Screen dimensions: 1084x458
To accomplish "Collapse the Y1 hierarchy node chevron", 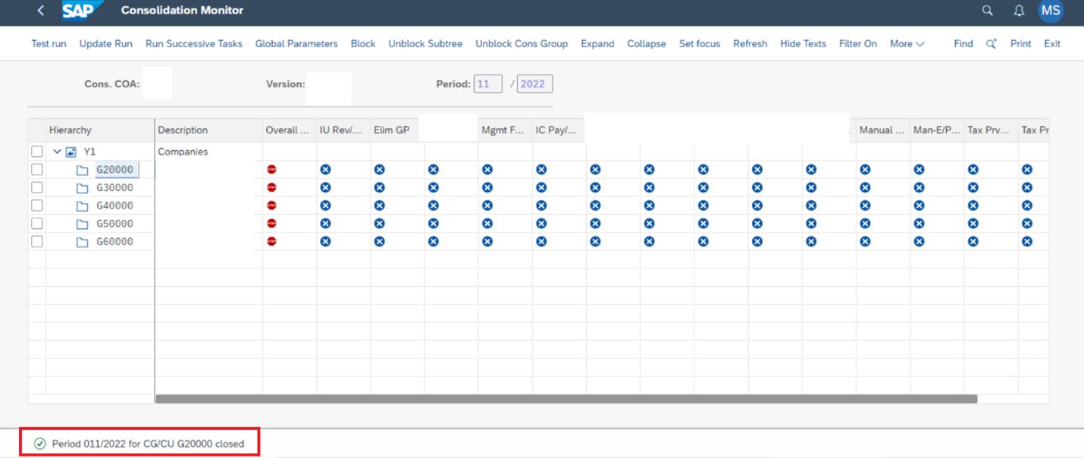I will 57,152.
